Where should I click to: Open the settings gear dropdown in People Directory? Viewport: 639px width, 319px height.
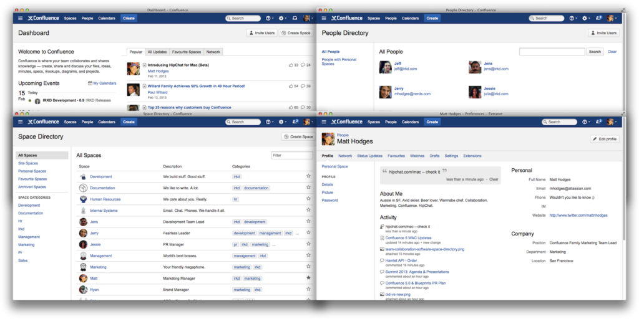tap(584, 18)
